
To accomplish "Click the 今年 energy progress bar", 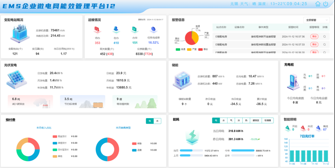I will pos(243,151).
